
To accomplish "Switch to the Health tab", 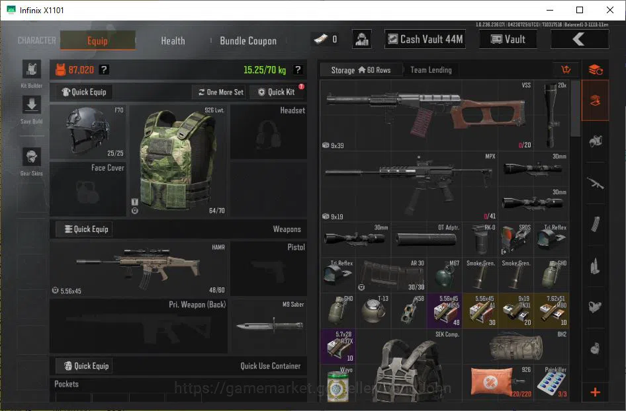I will [x=173, y=41].
